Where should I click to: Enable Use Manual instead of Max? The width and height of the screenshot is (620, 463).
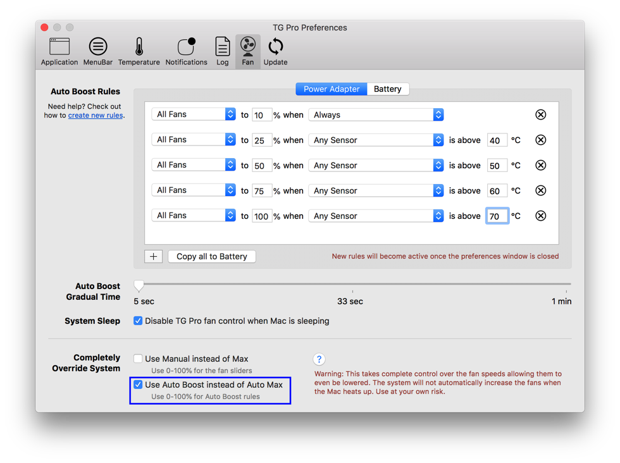pos(138,359)
